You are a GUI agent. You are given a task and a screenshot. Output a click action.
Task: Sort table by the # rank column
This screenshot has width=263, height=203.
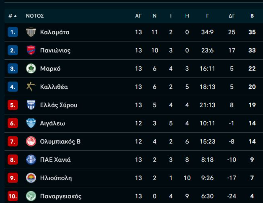[12, 16]
